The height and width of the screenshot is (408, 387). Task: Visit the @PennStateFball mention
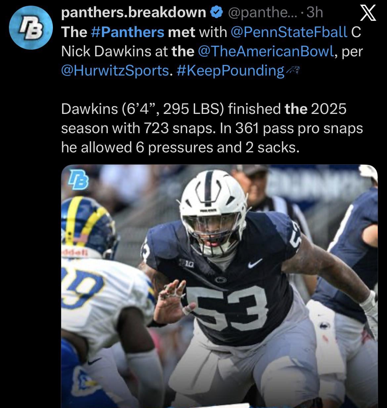click(x=288, y=32)
